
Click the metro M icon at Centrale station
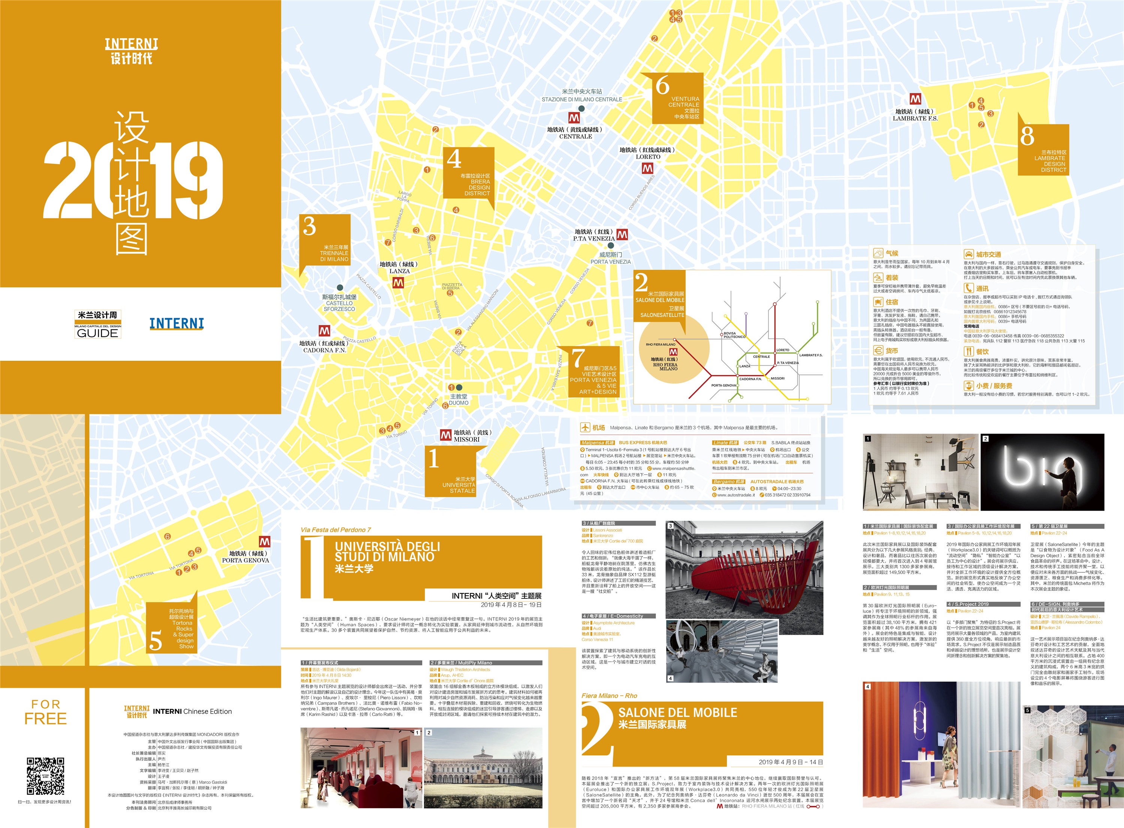click(x=574, y=118)
